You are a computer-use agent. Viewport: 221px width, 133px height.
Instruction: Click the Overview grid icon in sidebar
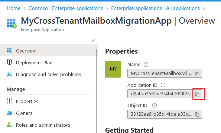[9, 51]
